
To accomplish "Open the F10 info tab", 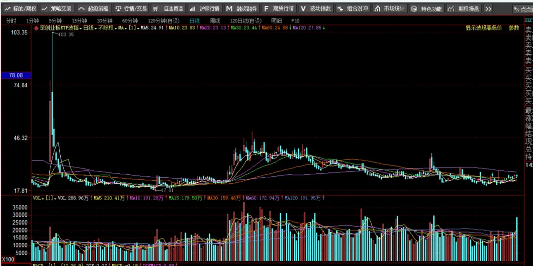I will tap(296, 21).
